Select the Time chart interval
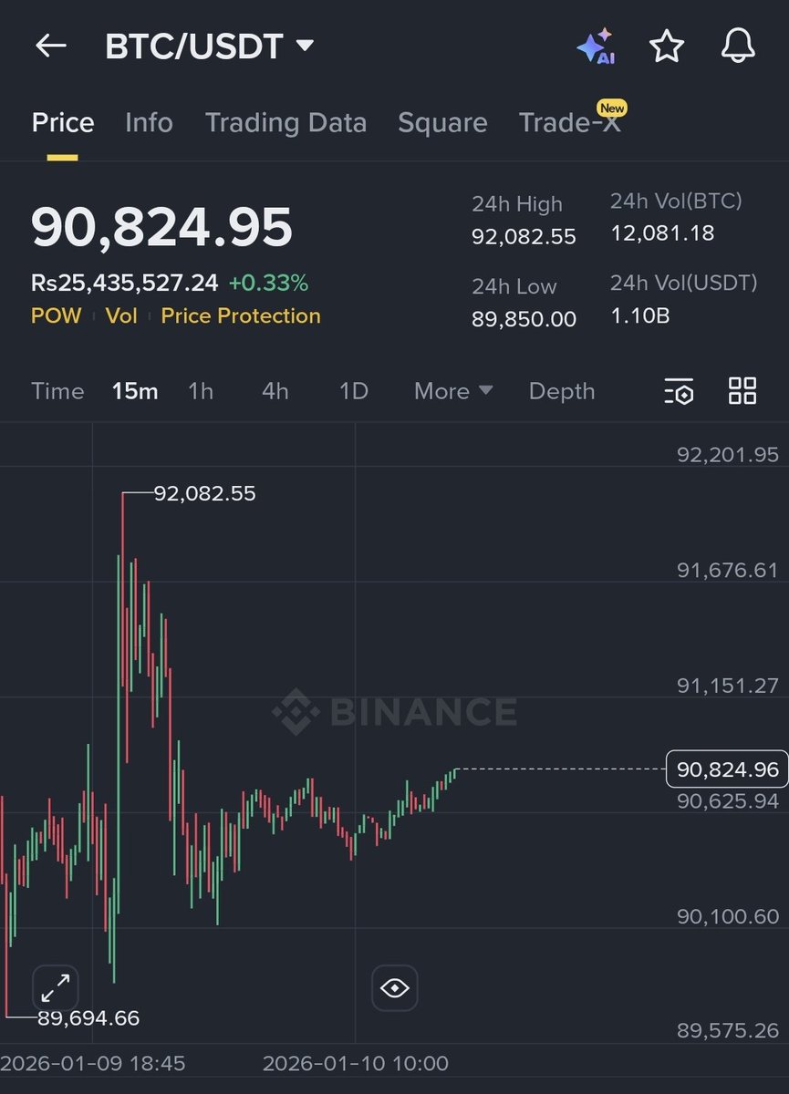This screenshot has width=789, height=1094. click(x=57, y=391)
